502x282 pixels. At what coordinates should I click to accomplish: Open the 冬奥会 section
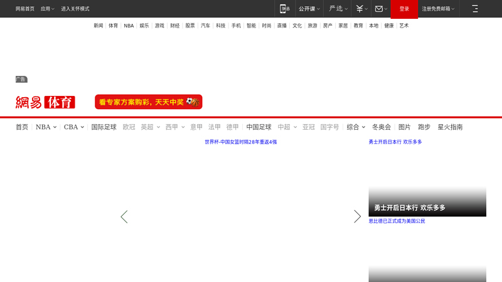382,127
